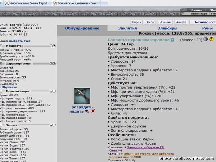Click the round red-yellow icon beside the gift icon
Image resolution: width=216 pixels, height=162 pixels.
tap(211, 39)
